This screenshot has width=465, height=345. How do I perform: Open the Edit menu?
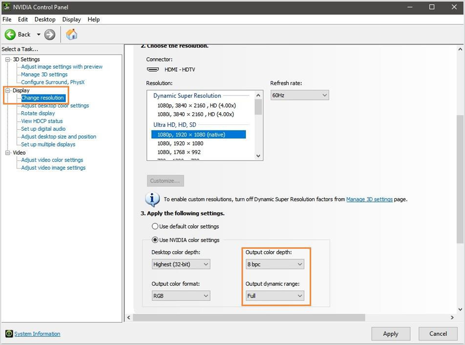point(23,19)
